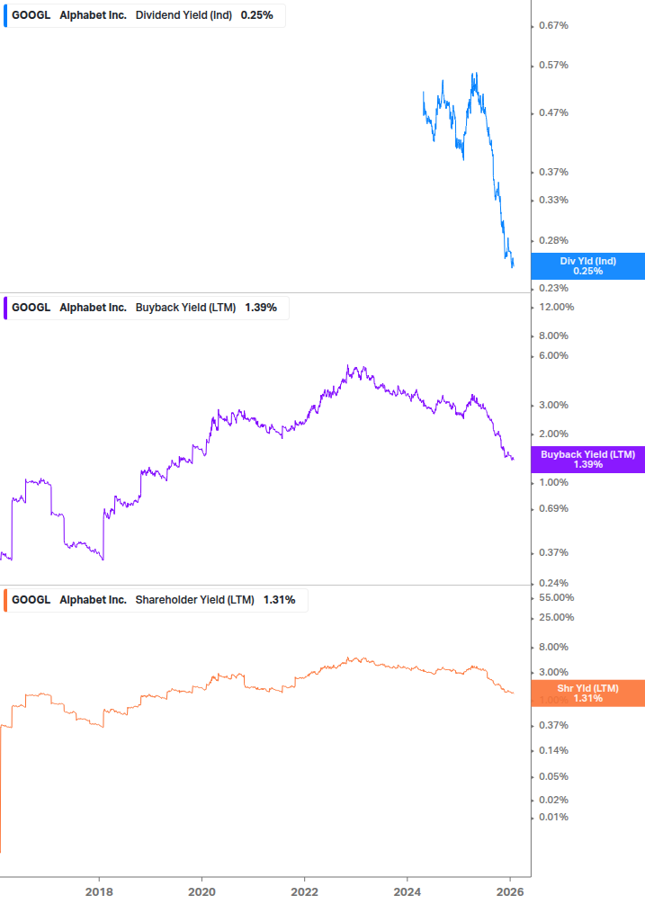The image size is (645, 904).
Task: Click the 2026 label on the time axis
Action: [510, 891]
